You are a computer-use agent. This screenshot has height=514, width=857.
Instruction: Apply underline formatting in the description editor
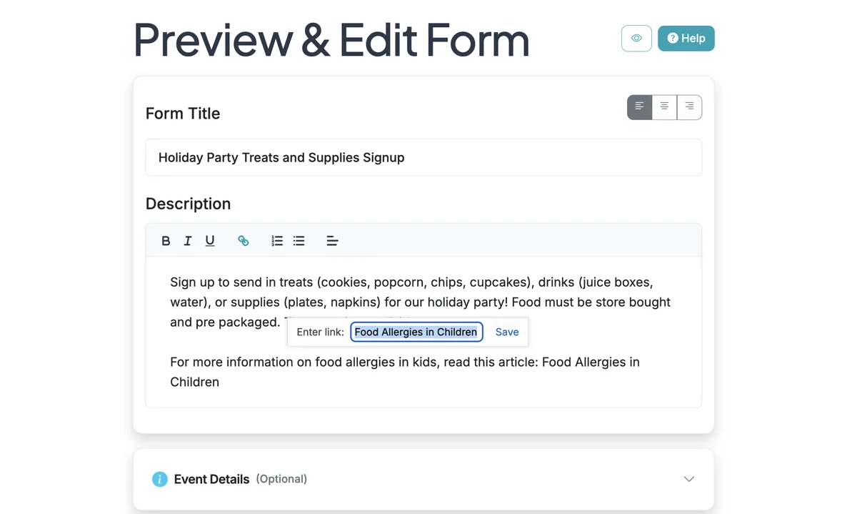[209, 241]
